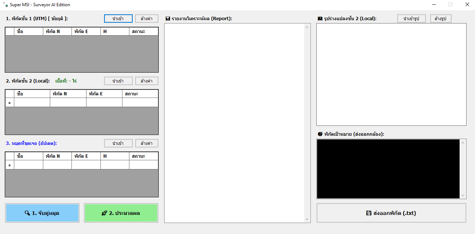Click the ชื่อ column header in table 3
475x234 pixels.
(29, 156)
